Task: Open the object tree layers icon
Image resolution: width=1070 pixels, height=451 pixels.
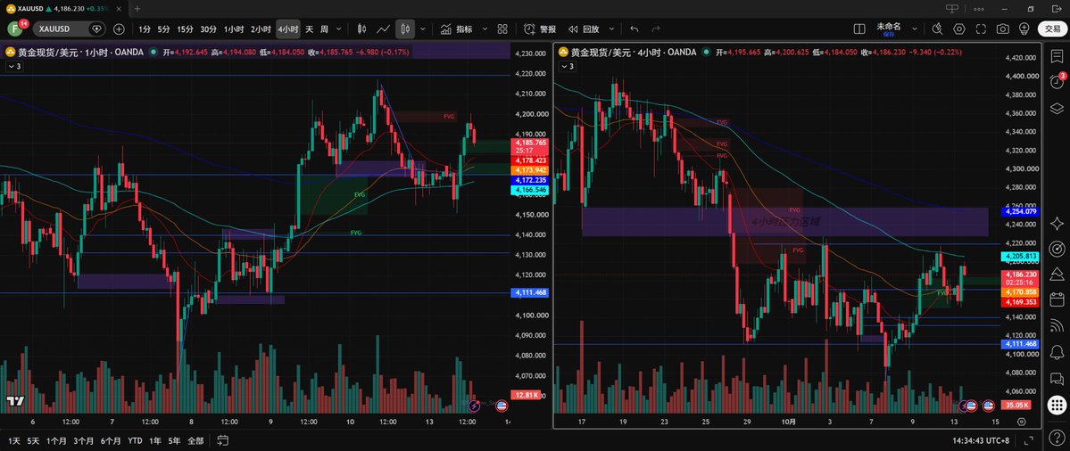Action: tap(1057, 109)
